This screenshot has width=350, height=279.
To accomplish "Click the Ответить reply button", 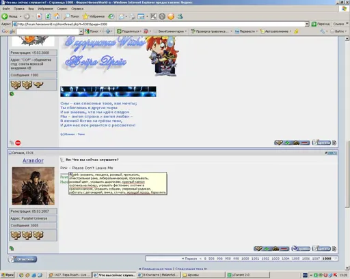I will (x=23, y=259).
